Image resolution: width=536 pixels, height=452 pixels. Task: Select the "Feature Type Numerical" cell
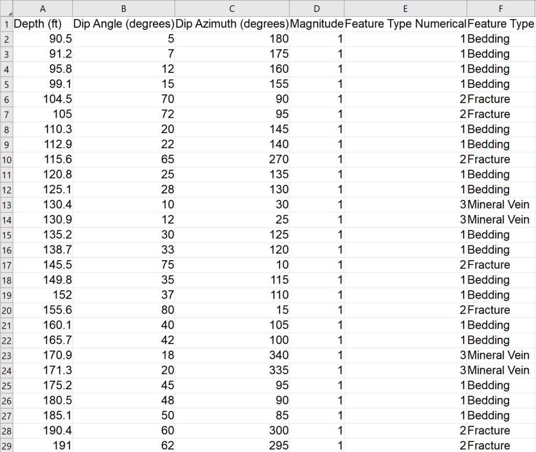[405, 24]
